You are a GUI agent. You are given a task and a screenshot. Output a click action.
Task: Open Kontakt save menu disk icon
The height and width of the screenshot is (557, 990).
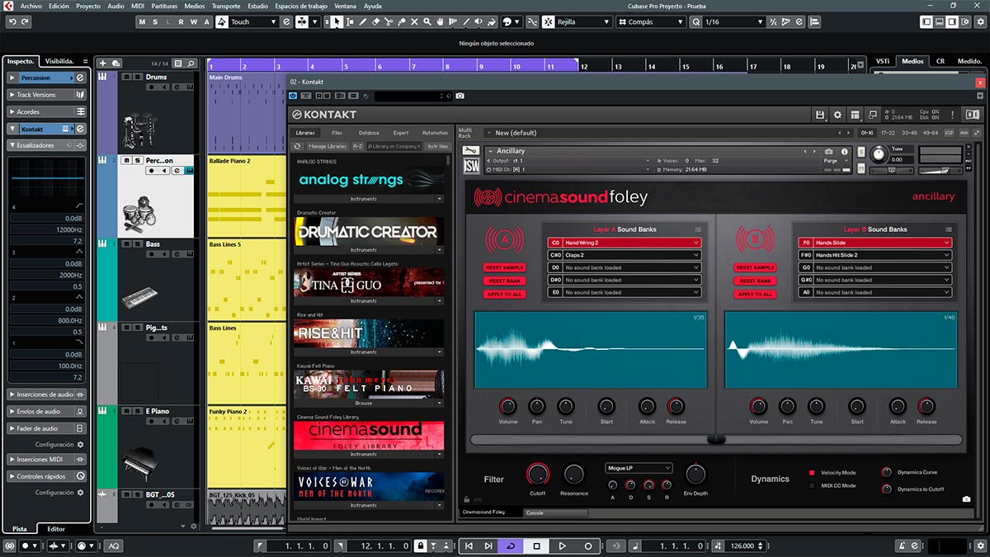pos(819,115)
